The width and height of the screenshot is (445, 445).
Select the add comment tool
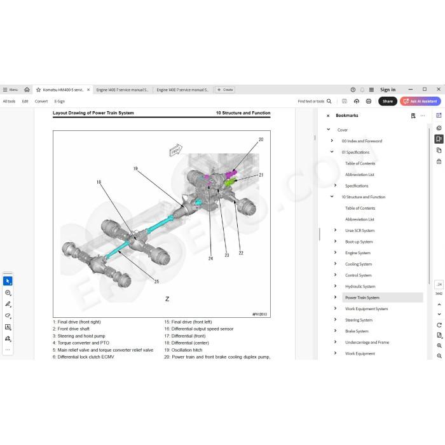pos(8,292)
